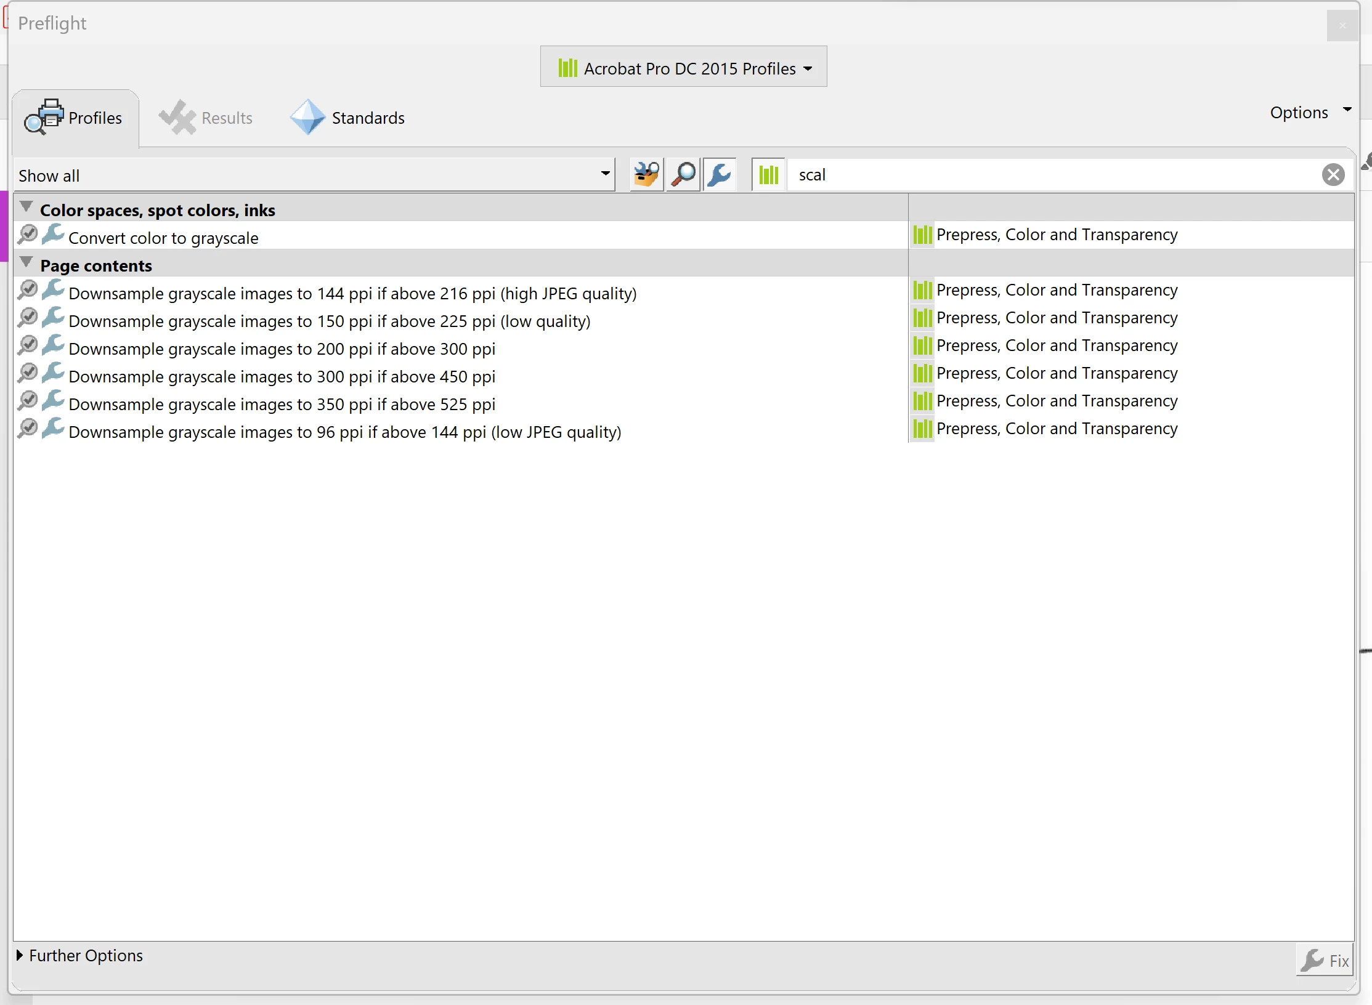Open Acrobat Pro DC 2015 Profiles dropdown

click(x=683, y=67)
